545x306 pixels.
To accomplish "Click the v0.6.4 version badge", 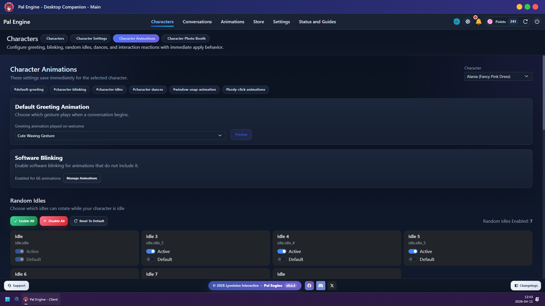I will (x=290, y=286).
